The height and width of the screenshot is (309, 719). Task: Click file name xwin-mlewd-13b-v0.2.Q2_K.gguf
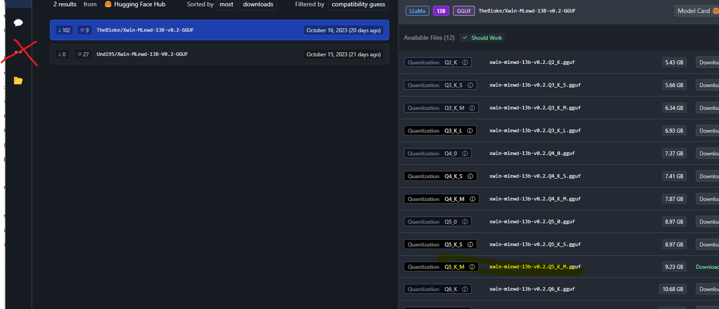pyautogui.click(x=532, y=62)
